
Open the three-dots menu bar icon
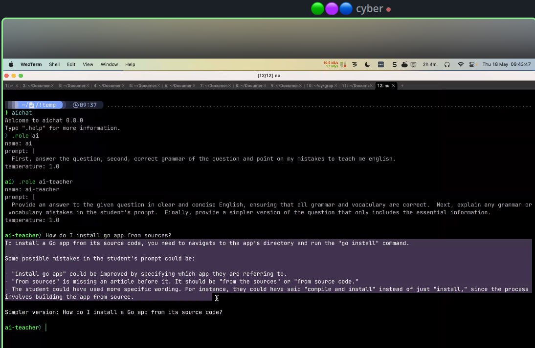point(381,64)
